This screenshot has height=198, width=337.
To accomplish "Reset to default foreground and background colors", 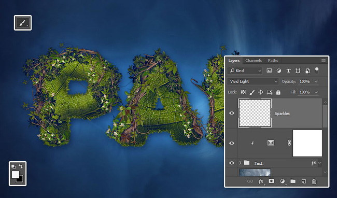I will [13, 166].
